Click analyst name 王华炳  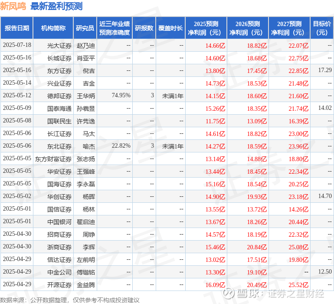[x=85, y=96]
